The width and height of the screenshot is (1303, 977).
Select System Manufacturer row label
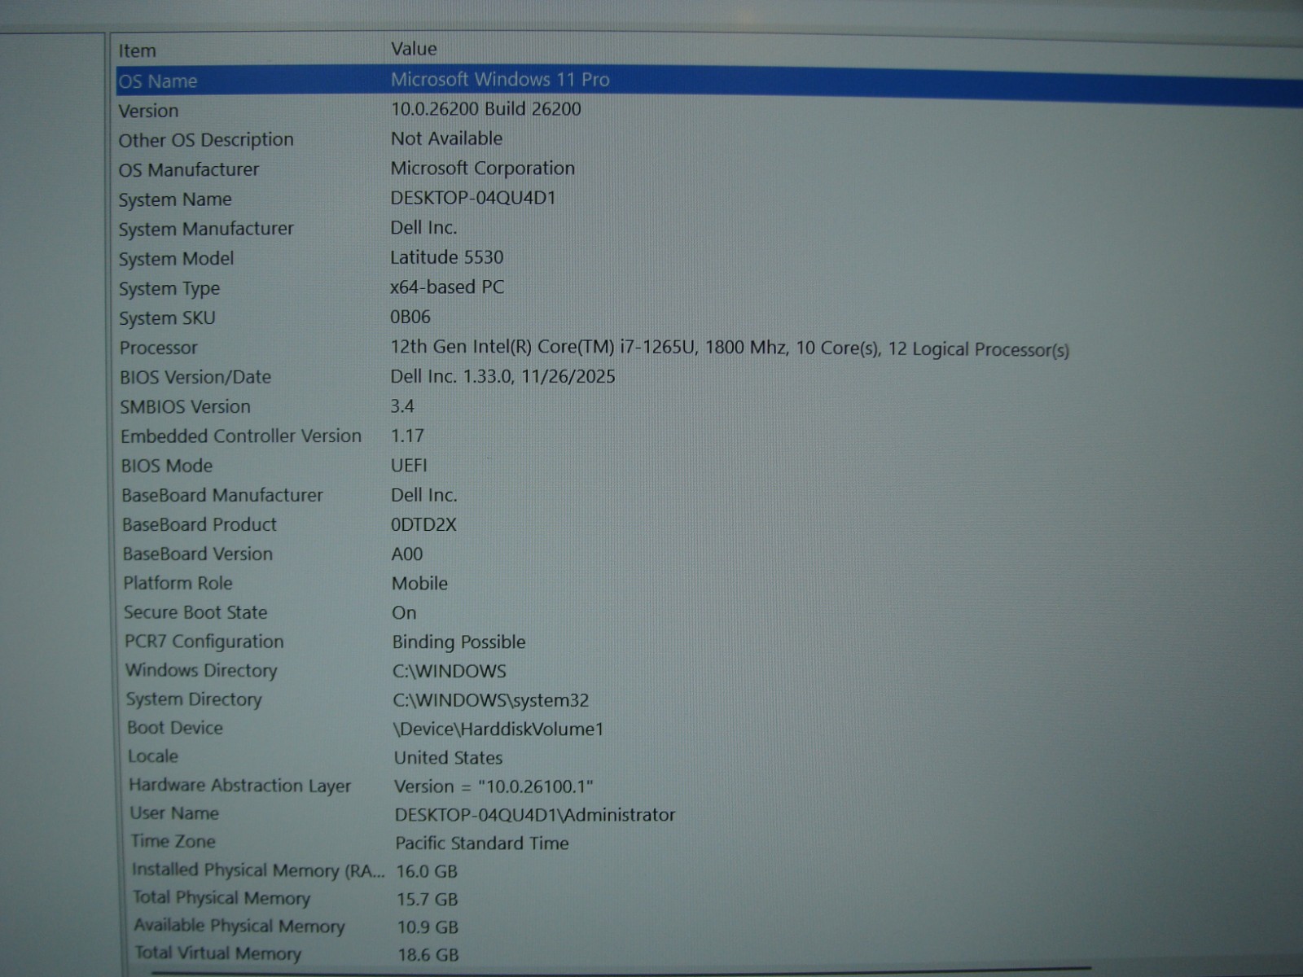pos(206,229)
